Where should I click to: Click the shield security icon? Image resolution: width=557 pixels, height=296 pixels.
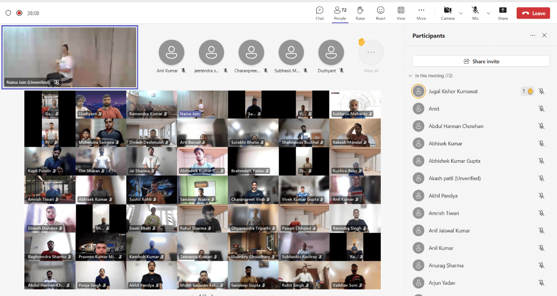(8, 13)
